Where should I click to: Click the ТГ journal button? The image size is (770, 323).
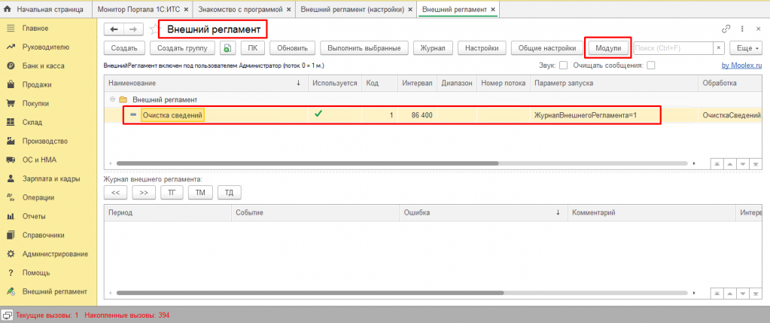coord(172,193)
